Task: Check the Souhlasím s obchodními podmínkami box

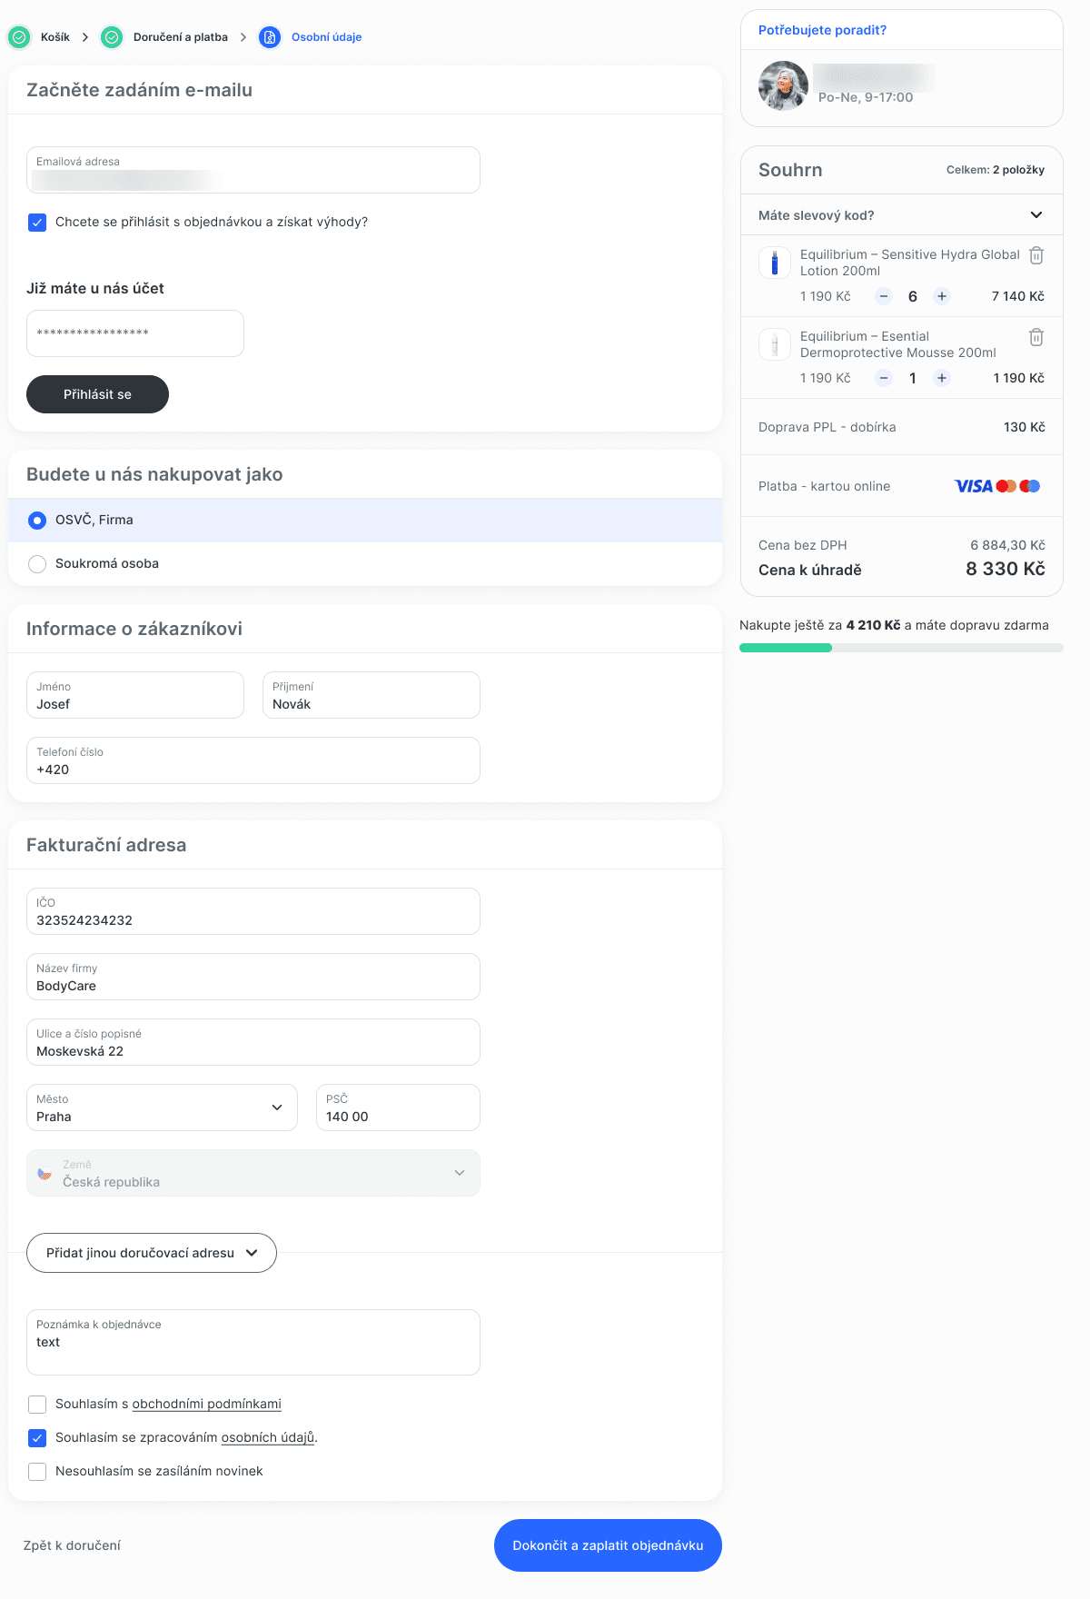Action: coord(37,1405)
